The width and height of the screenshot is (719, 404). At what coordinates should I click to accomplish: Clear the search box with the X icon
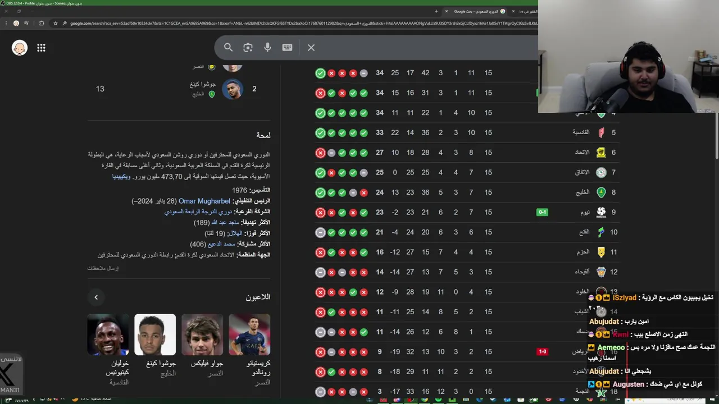point(311,48)
